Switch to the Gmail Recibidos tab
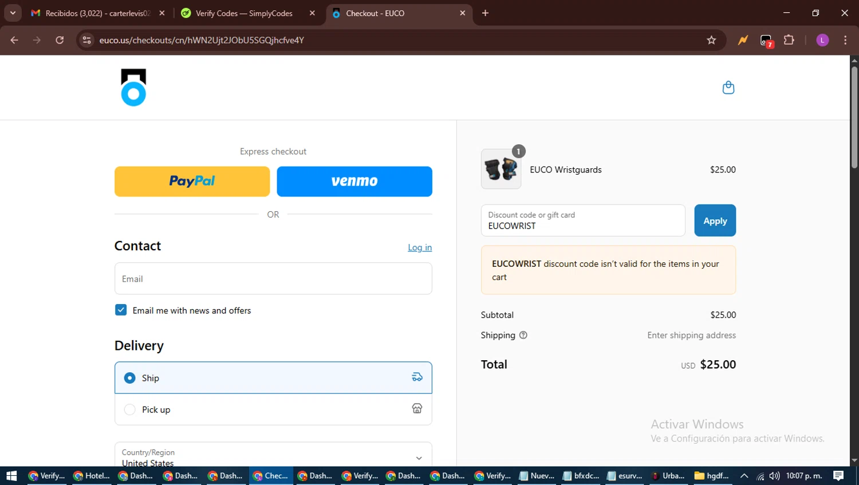 click(x=98, y=13)
